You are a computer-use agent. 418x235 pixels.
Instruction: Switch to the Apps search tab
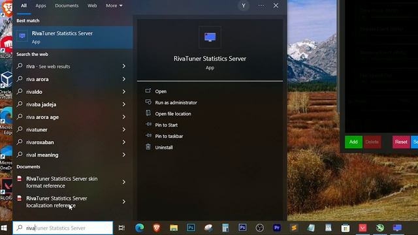point(40,6)
